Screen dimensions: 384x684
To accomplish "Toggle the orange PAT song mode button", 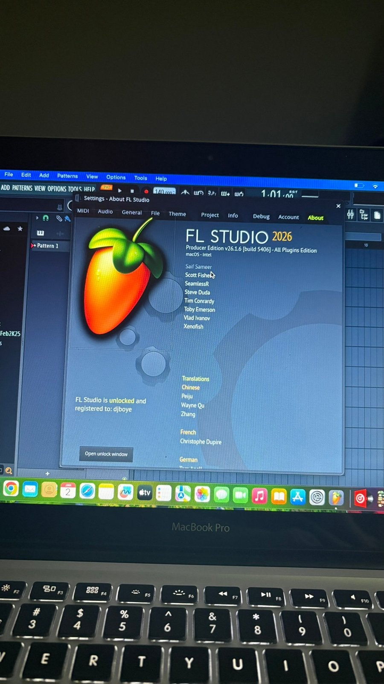I will pyautogui.click(x=106, y=187).
